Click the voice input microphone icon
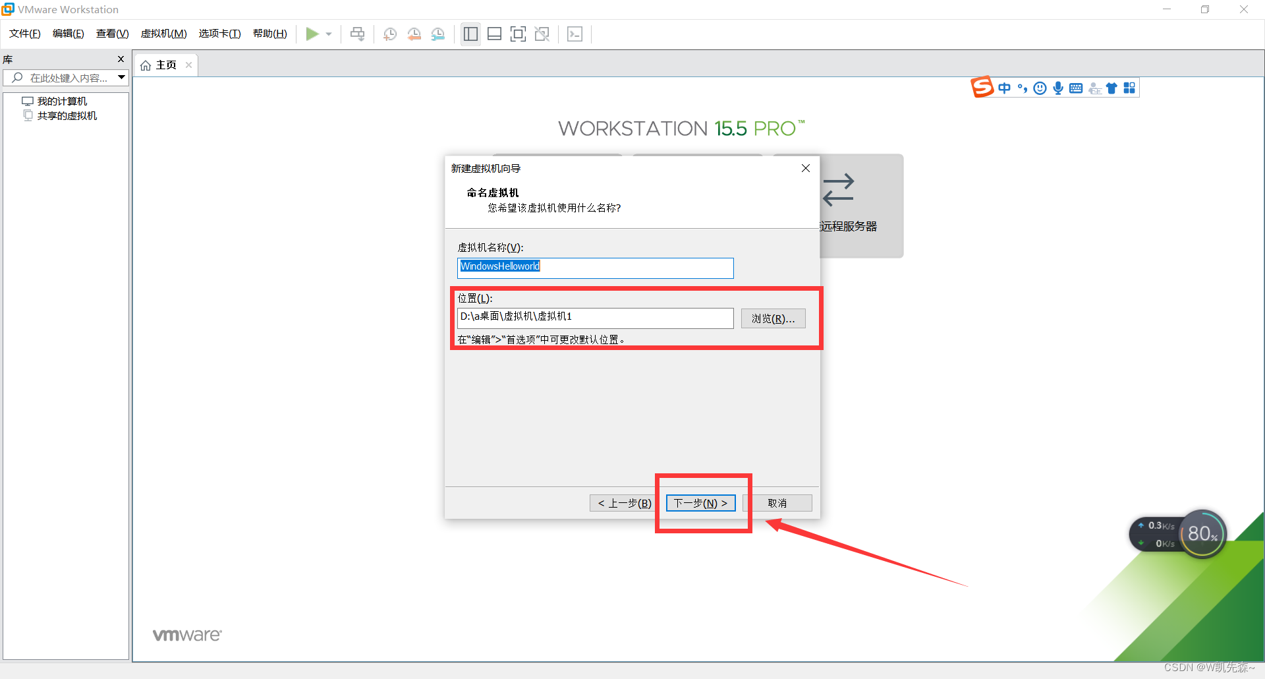The height and width of the screenshot is (679, 1265). (x=1057, y=88)
